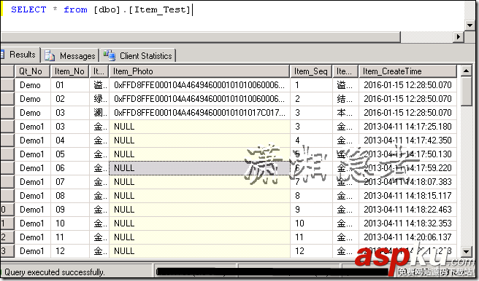Select Item_Photo binary value of item 03 Demo
Screen dimensions: 479x281
coord(199,113)
